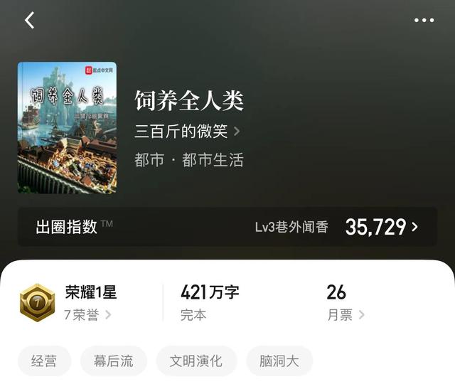Viewport: 455px width, 389px height.
Task: Open 出圈指数 index banner
Action: (x=227, y=227)
